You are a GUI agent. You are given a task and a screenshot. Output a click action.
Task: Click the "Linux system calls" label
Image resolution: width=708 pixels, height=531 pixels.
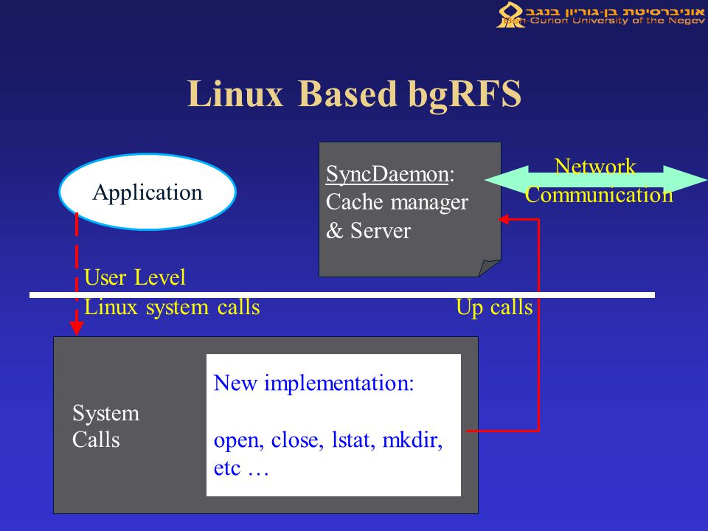click(172, 307)
